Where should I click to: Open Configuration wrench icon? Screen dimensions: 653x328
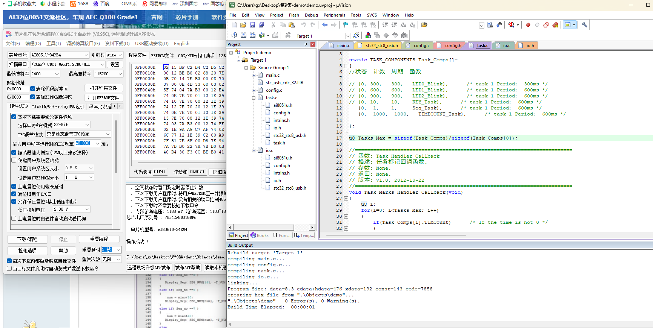coord(584,25)
